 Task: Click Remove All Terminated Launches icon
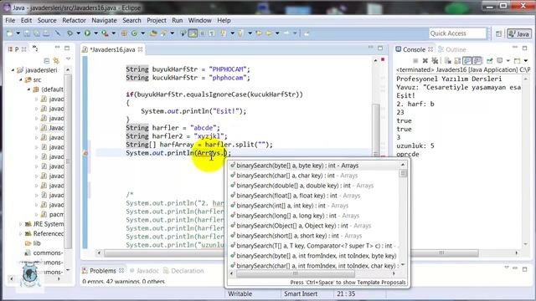435,61
